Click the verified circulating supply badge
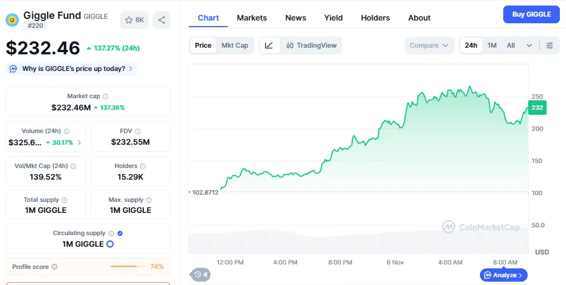The image size is (566, 285). pos(120,233)
